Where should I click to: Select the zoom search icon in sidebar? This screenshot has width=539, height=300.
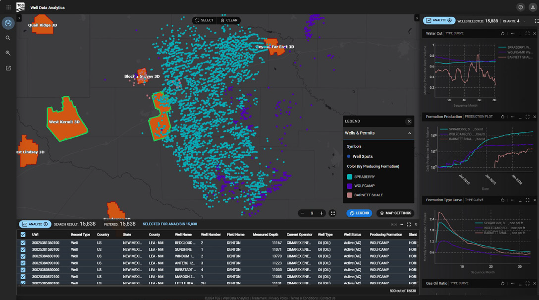pyautogui.click(x=8, y=53)
